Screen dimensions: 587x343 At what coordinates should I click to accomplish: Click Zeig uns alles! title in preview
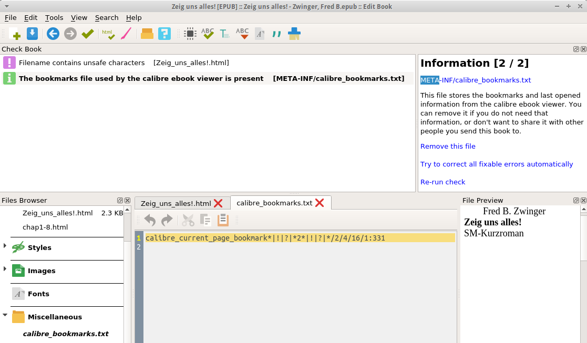tap(492, 222)
